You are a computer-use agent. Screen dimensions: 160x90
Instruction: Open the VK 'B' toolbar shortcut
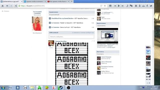[x=136, y=6]
